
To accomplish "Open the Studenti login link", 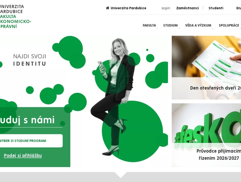I will click(x=216, y=8).
